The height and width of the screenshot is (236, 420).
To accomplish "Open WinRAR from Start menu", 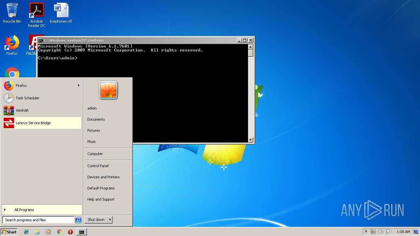I will pos(42,110).
